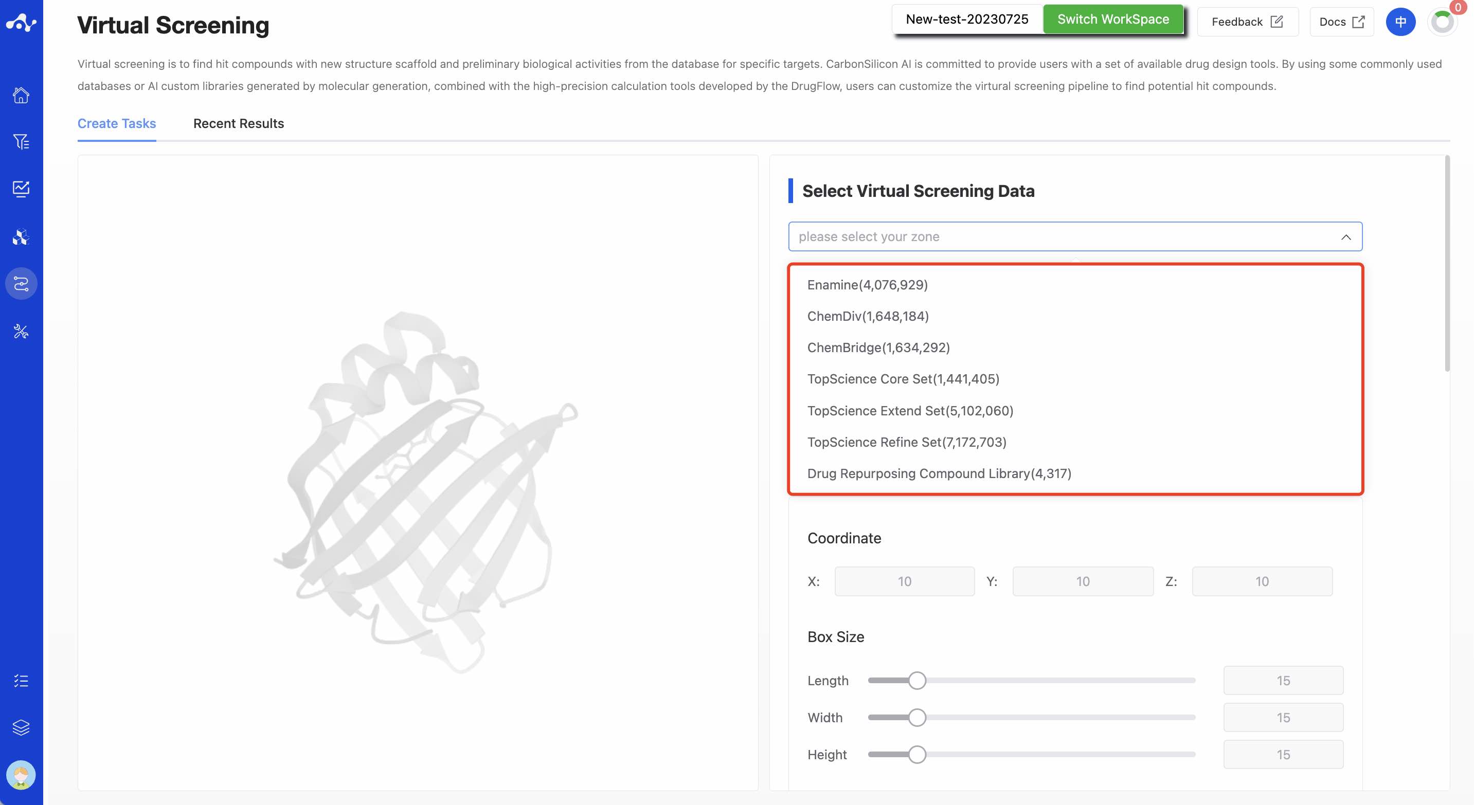Click the protein structure 3D viewer
1474x805 pixels.
tap(418, 473)
